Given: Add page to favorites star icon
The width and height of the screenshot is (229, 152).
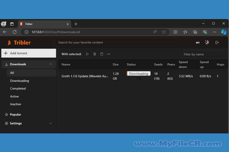Looking at the screenshot, I should (x=164, y=32).
